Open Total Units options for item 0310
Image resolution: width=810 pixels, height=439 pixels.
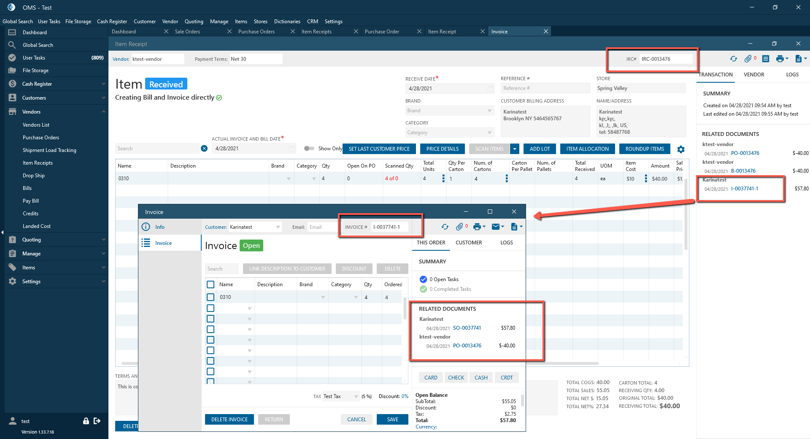pyautogui.click(x=443, y=179)
